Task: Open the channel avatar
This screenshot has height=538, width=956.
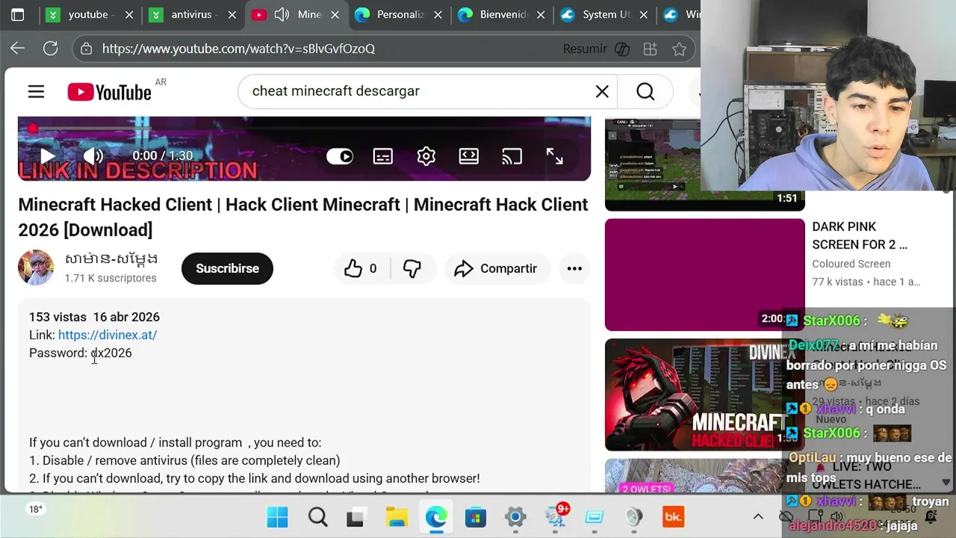Action: (x=36, y=268)
